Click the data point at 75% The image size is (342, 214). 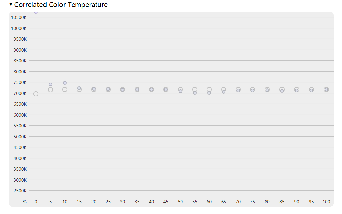point(253,90)
